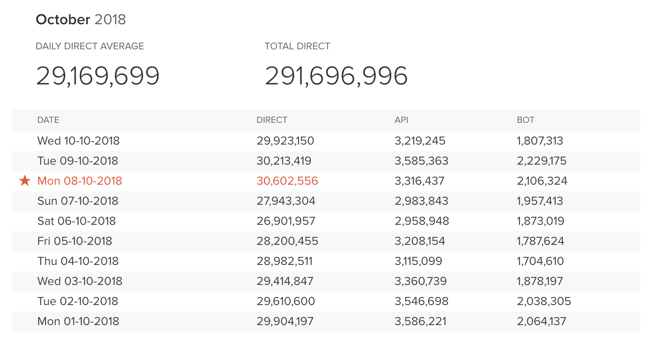
Task: Select the Mon 08-10-2018 highlighted date
Action: 80,181
